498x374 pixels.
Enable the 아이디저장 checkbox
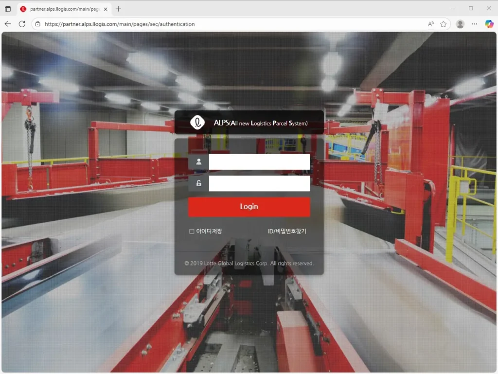coord(192,232)
